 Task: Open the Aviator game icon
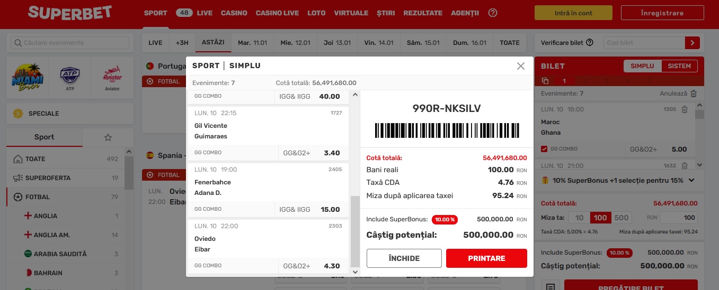tap(112, 78)
